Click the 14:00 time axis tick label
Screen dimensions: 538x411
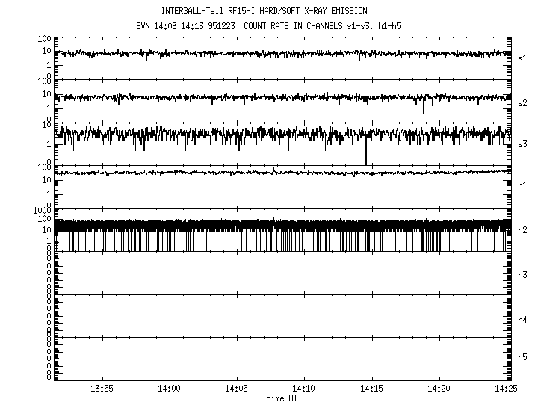pyautogui.click(x=170, y=389)
